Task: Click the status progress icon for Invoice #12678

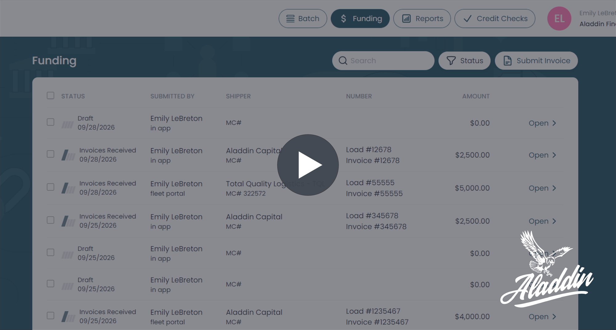Action: click(68, 155)
